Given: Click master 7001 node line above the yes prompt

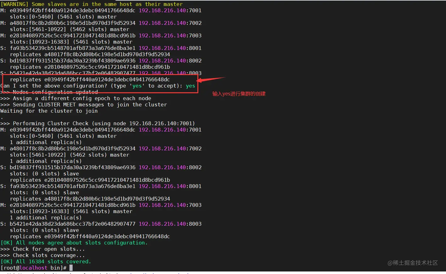Looking at the screenshot, I should point(101,10).
